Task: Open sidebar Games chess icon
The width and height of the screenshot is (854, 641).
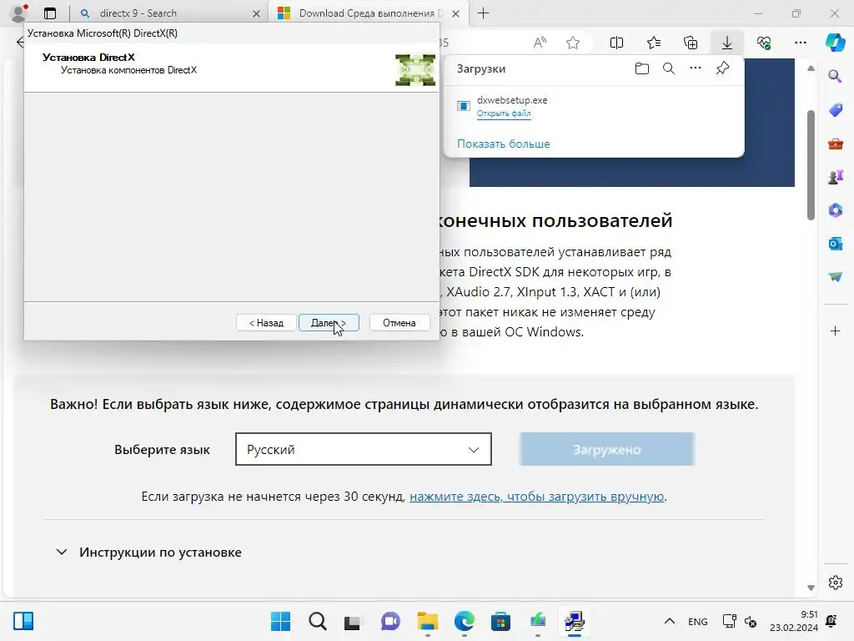Action: point(836,177)
